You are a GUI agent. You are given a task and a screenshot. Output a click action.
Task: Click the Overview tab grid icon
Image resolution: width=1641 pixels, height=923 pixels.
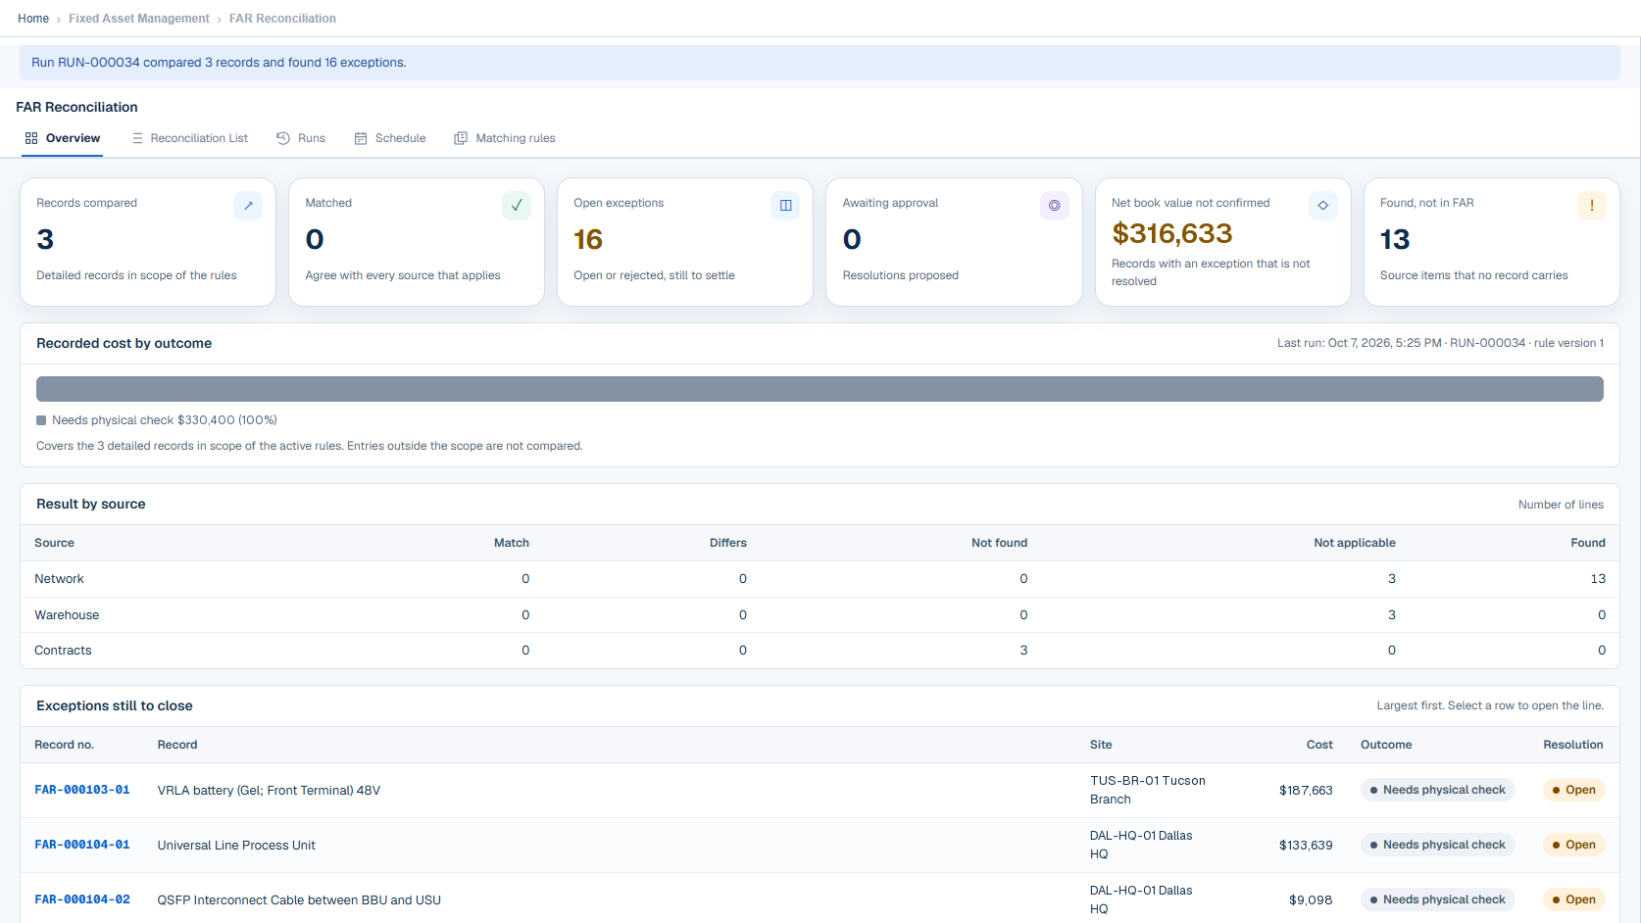click(31, 138)
